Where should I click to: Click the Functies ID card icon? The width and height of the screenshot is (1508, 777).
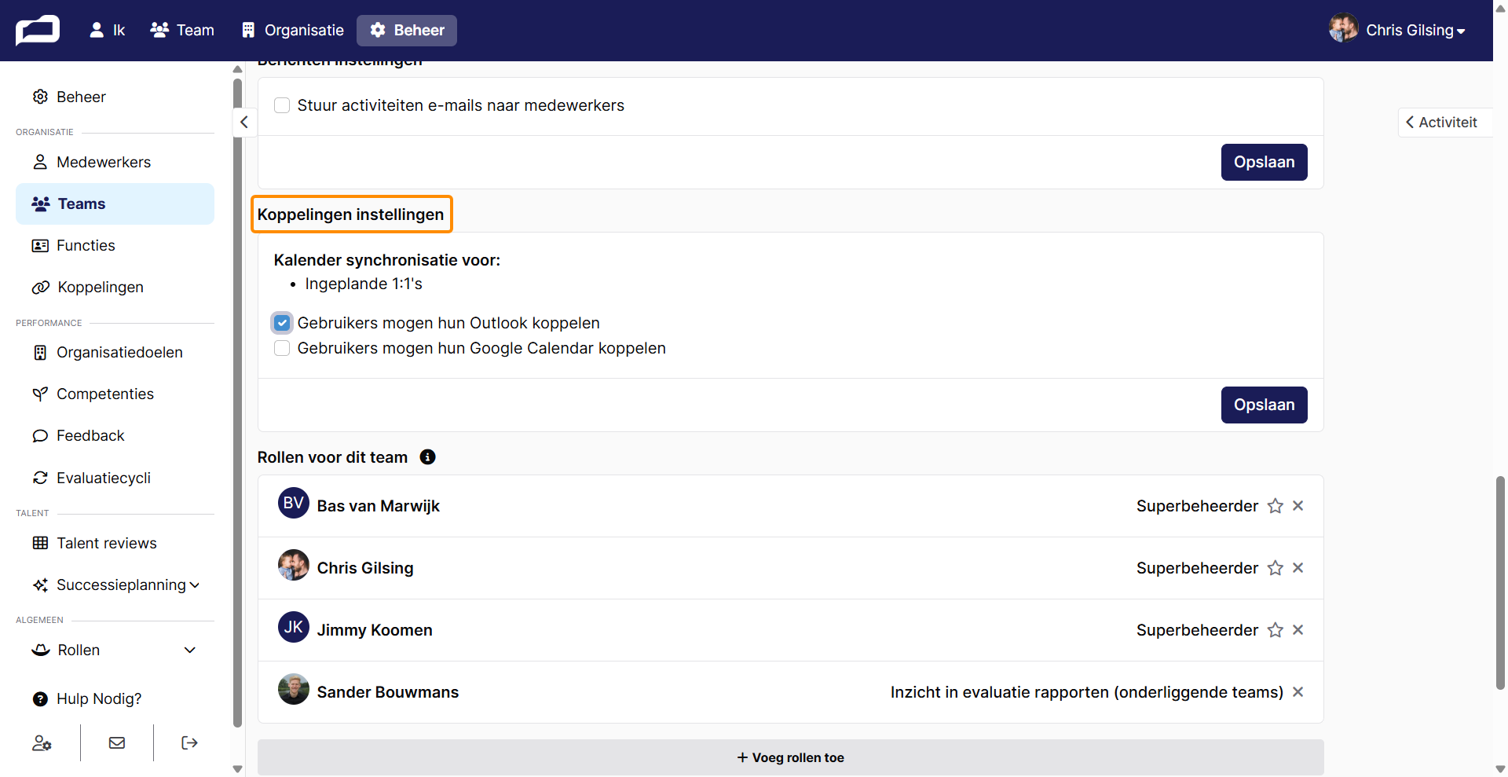[40, 245]
